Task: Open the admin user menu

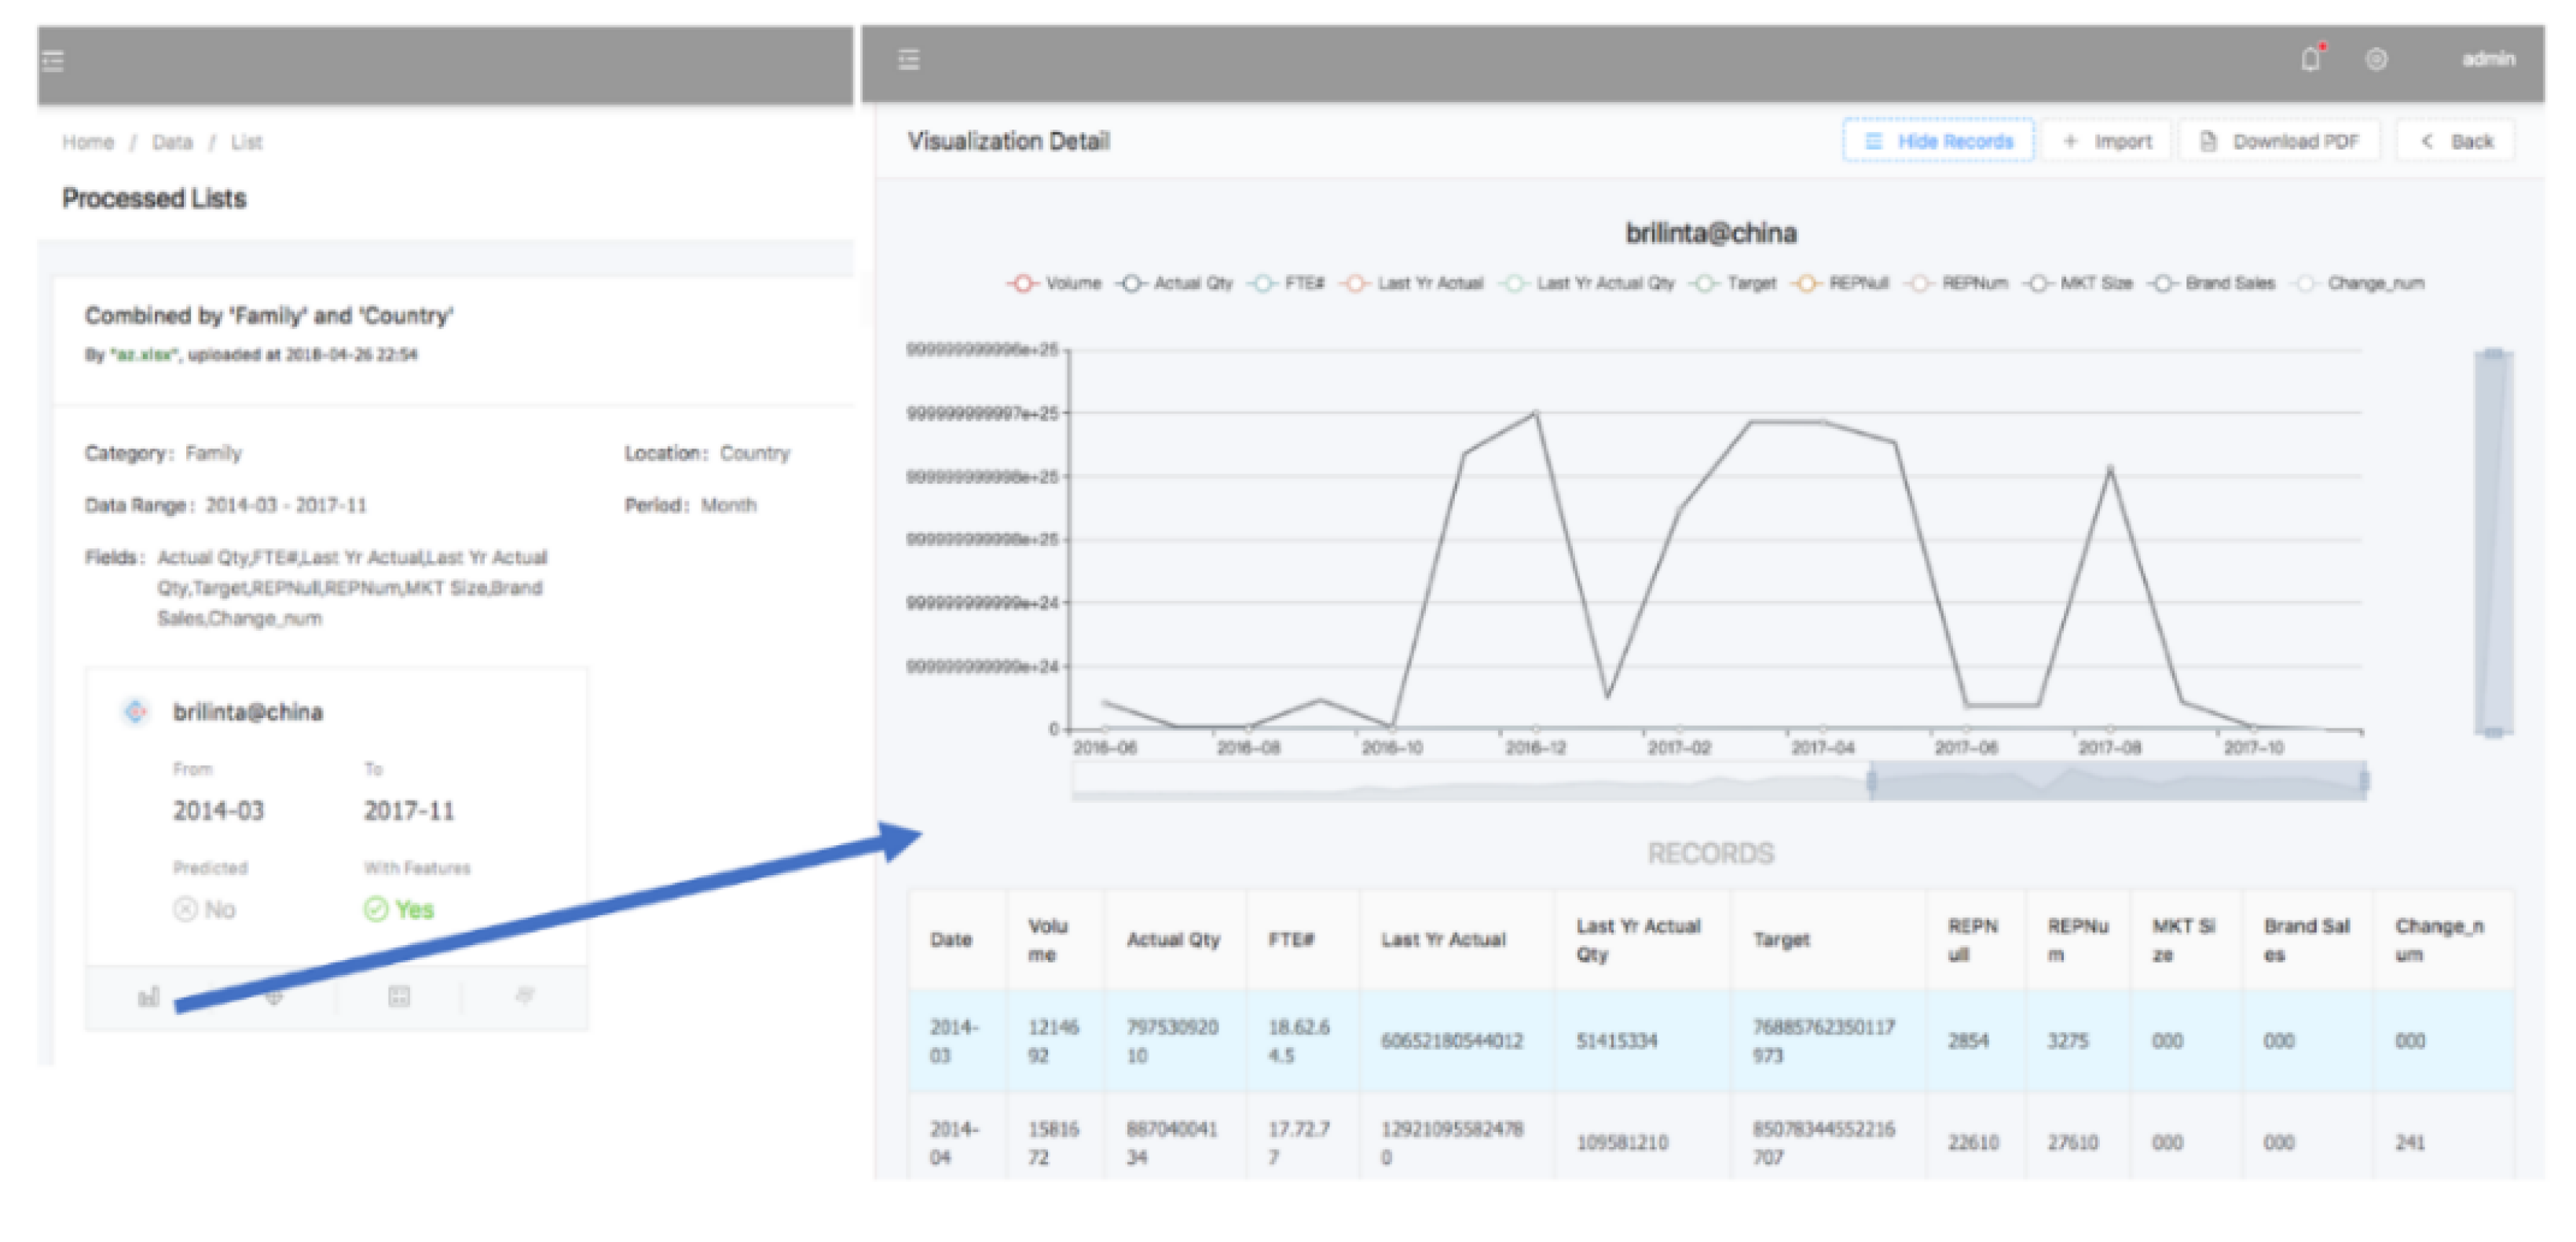Action: 2488,60
